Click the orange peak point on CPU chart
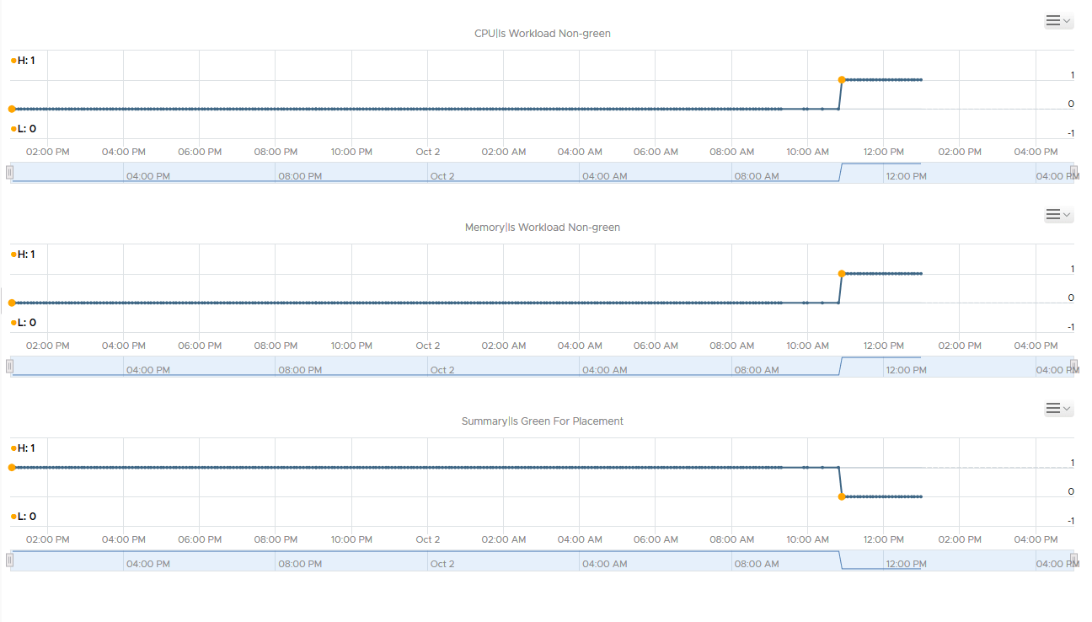The height and width of the screenshot is (622, 1092). (x=842, y=80)
